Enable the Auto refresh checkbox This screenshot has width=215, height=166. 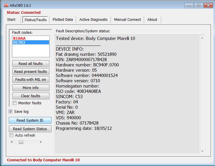pos(11,135)
